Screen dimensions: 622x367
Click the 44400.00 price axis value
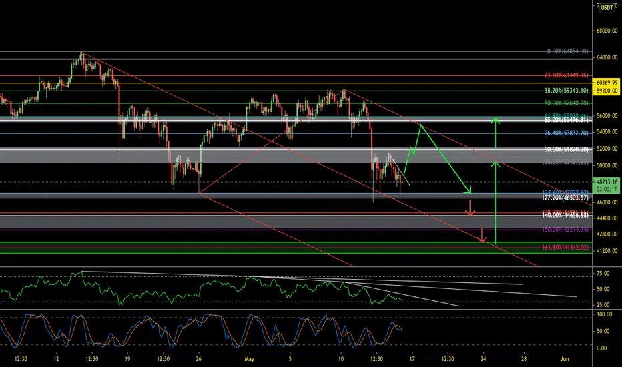pos(607,218)
